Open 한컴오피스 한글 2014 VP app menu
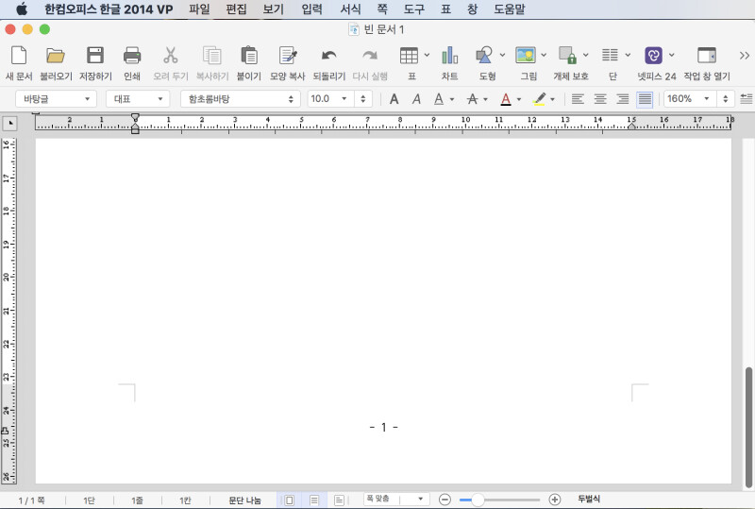755x509 pixels. pos(109,9)
